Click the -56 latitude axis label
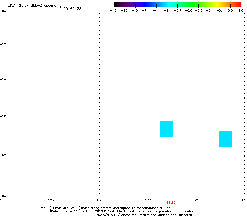 pyautogui.click(x=3, y=116)
